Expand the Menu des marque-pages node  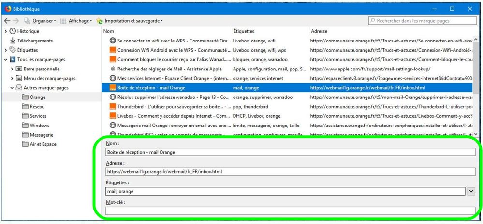(x=12, y=79)
